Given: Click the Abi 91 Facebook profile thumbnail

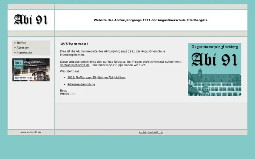Looking at the screenshot, I should coord(19,64).
